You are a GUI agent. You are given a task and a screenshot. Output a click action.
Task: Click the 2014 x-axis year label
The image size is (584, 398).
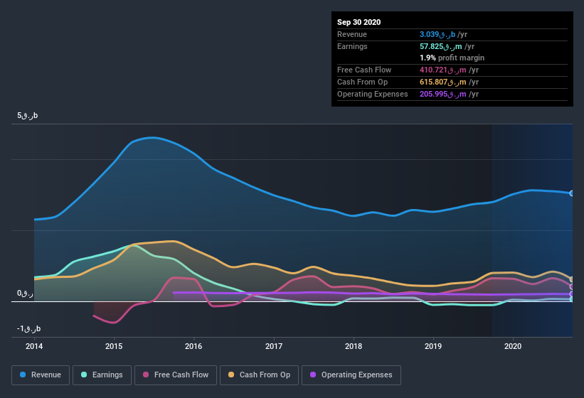34,347
